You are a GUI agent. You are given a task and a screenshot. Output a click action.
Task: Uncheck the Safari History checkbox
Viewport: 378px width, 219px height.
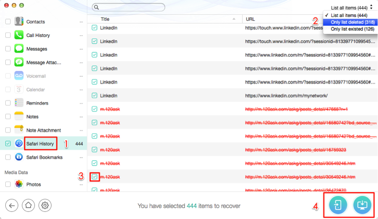[8, 144]
